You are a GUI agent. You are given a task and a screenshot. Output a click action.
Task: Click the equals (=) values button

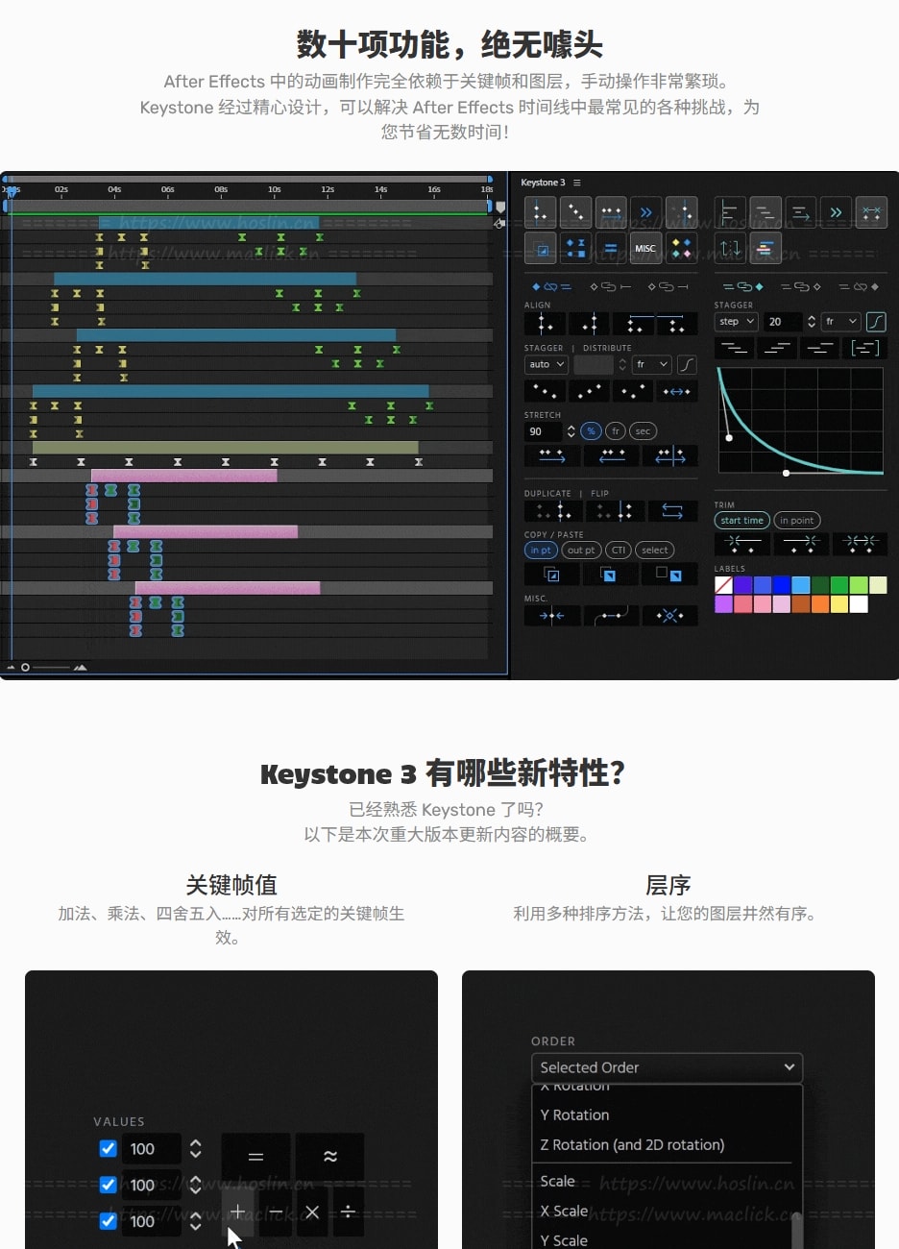click(255, 1157)
